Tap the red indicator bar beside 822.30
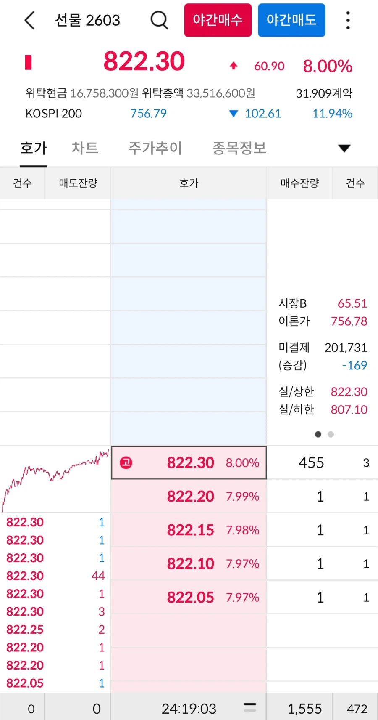Image resolution: width=378 pixels, height=720 pixels. coord(28,62)
